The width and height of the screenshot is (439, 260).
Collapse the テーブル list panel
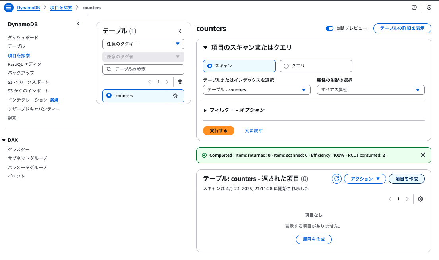pos(180,31)
